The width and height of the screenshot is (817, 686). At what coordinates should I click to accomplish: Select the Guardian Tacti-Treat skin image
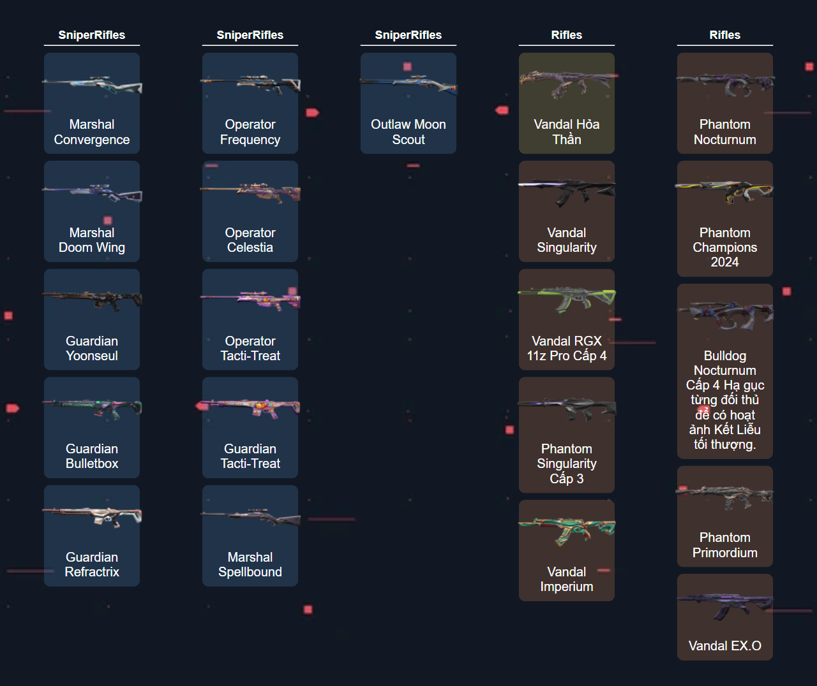point(250,408)
